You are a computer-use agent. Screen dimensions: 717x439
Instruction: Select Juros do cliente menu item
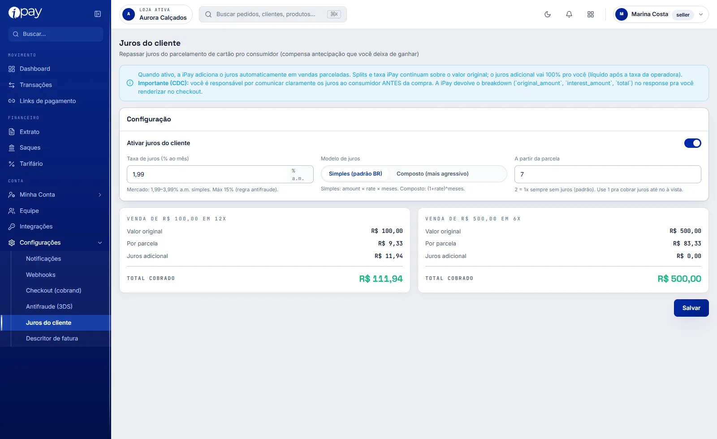(56, 323)
